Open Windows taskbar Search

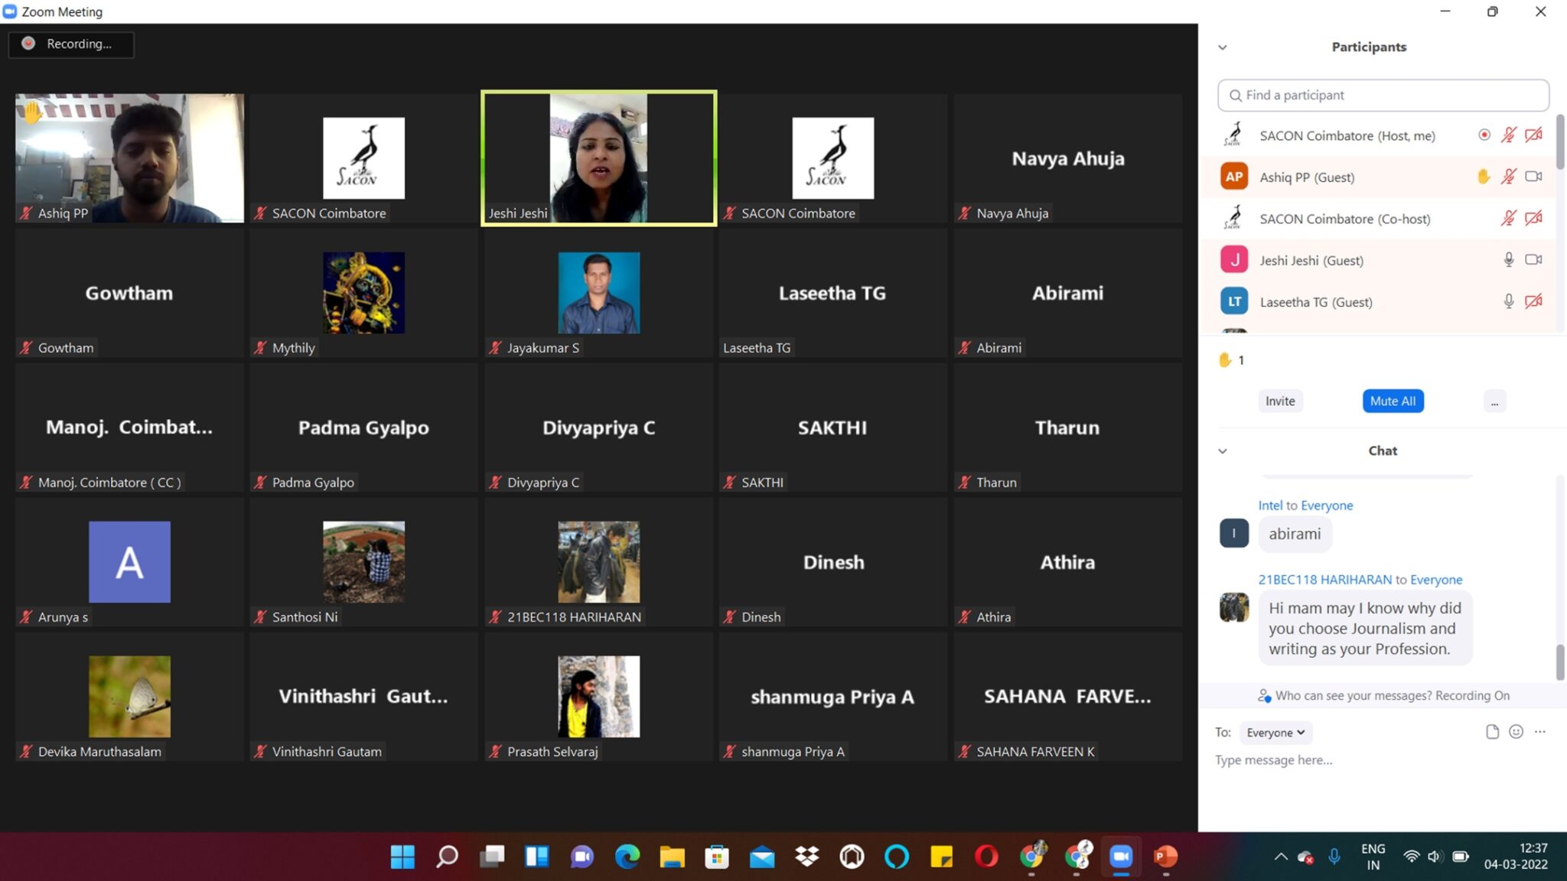447,857
